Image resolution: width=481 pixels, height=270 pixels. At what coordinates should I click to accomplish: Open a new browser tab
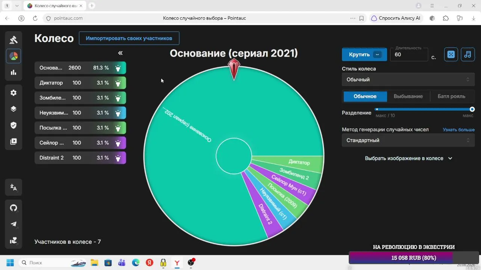(92, 6)
